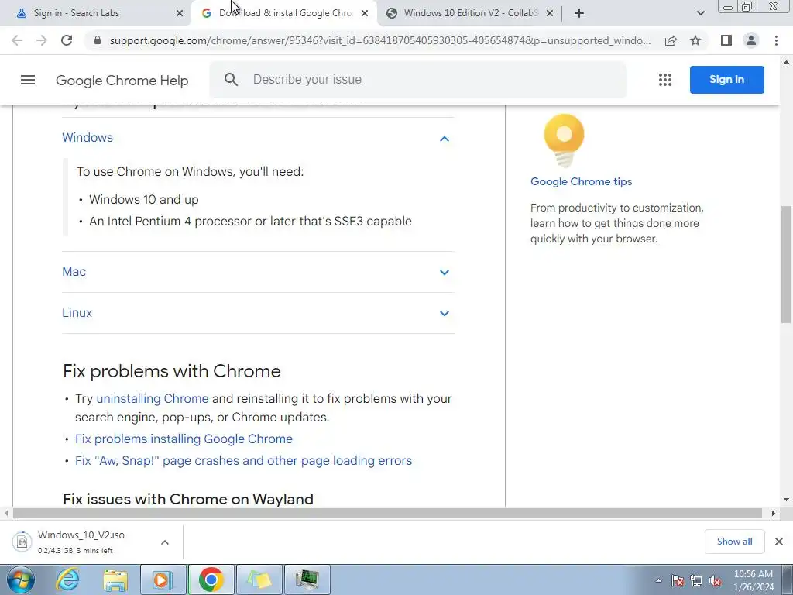793x595 pixels.
Task: Open Windows Explorer folder in taskbar
Action: [115, 580]
